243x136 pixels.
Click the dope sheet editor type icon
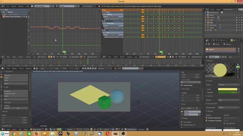point(104,57)
